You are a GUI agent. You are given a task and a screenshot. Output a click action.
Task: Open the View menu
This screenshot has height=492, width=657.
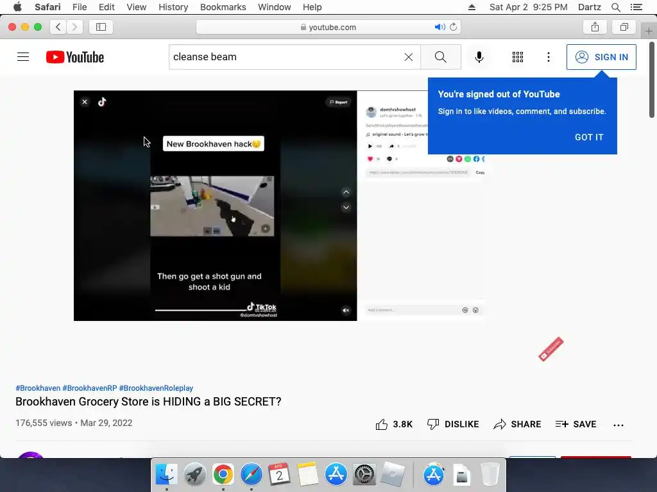click(136, 7)
